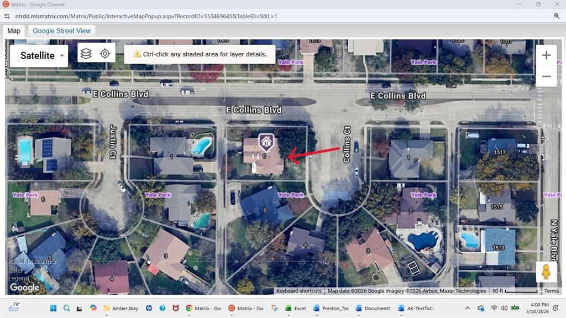This screenshot has width=566, height=318.
Task: Open the Parcel Disclaimer link
Action: pos(32,261)
